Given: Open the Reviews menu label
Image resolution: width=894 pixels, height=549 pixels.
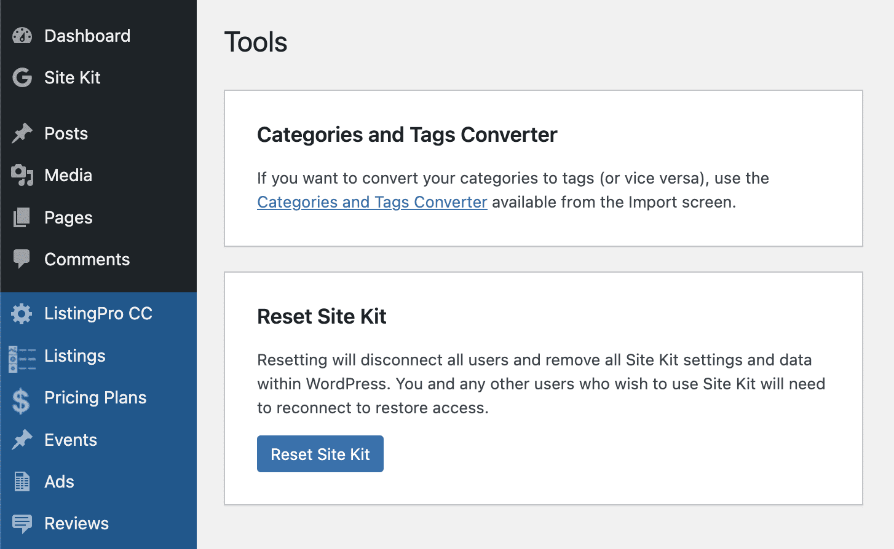Looking at the screenshot, I should pyautogui.click(x=76, y=524).
